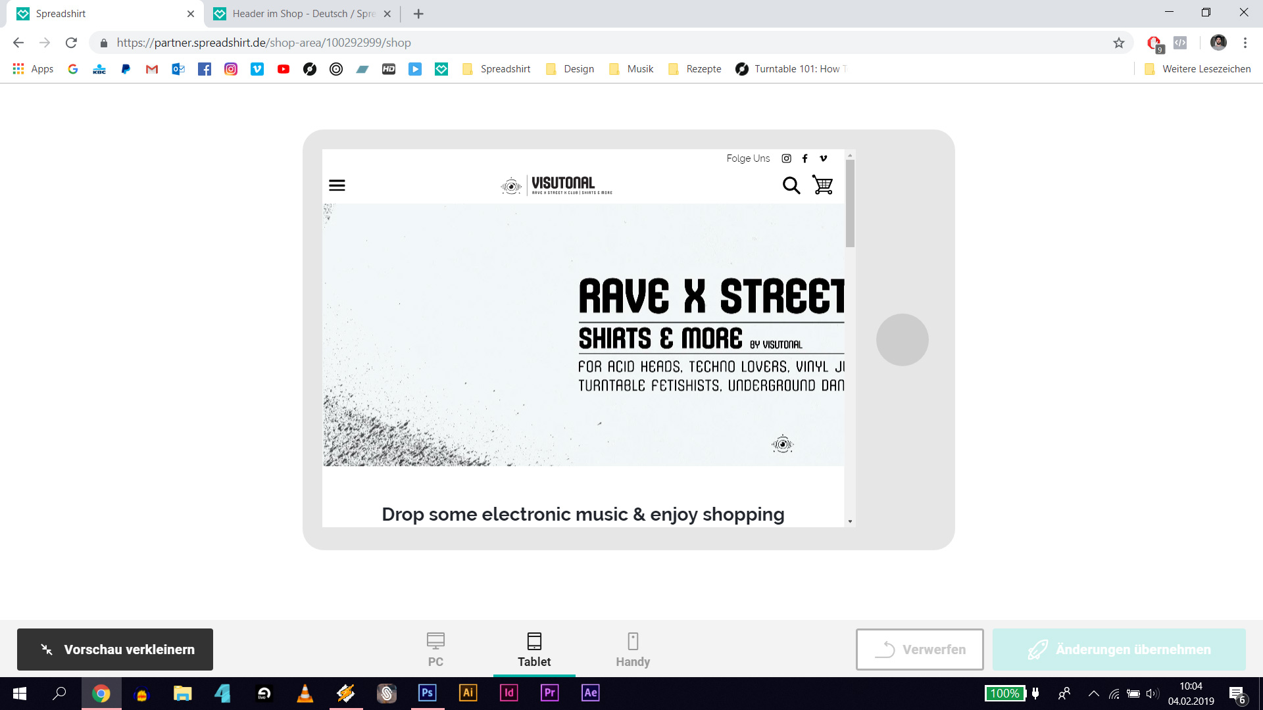Switch preview to PC view
The width and height of the screenshot is (1263, 710).
tap(435, 649)
